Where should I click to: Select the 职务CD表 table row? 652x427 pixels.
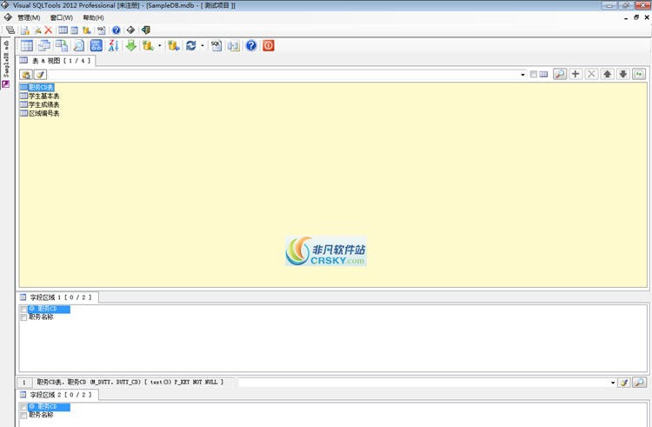click(x=37, y=87)
